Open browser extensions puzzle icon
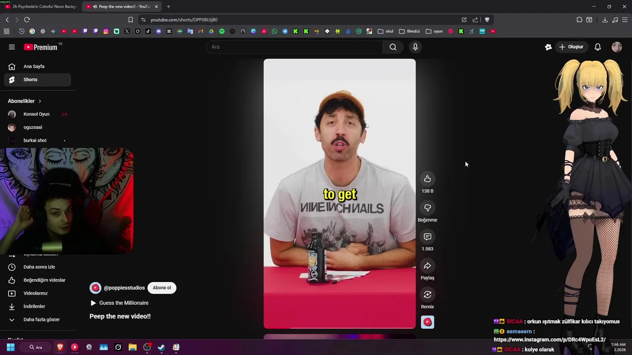This screenshot has height=355, width=632. click(579, 20)
